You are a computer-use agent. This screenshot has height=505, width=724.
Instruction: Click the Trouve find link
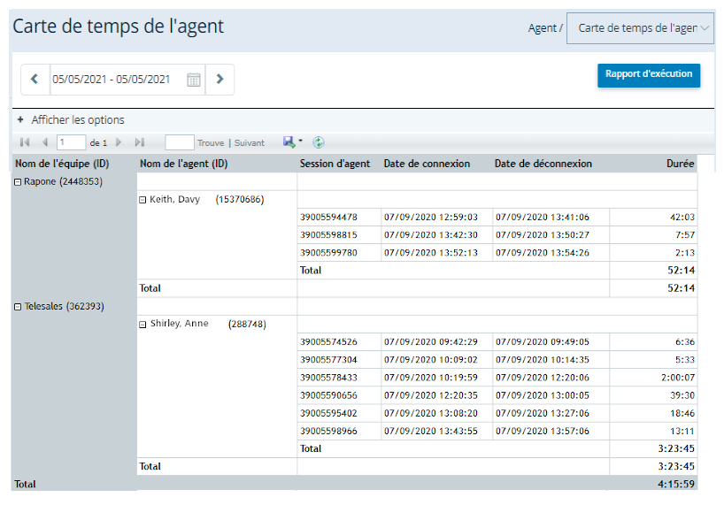211,143
